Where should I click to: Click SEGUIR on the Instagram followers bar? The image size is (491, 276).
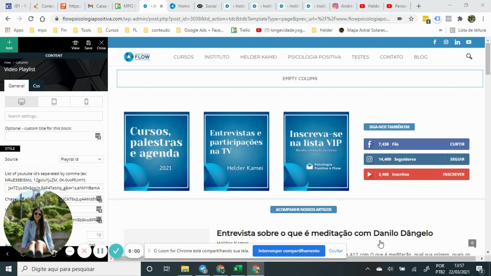(x=457, y=159)
